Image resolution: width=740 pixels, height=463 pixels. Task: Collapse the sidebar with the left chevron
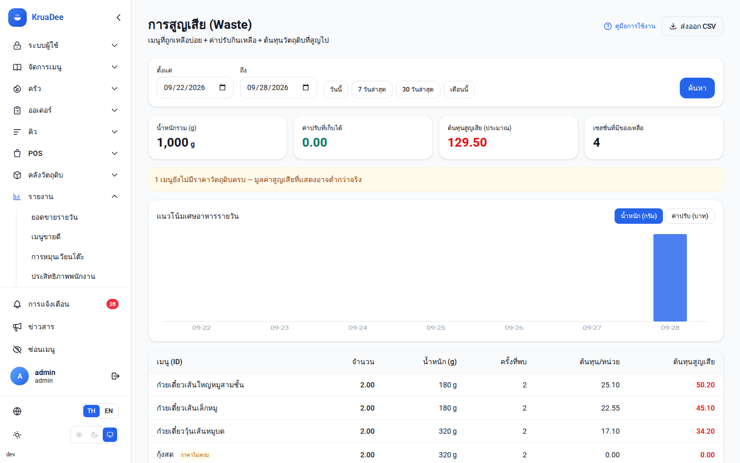(119, 17)
